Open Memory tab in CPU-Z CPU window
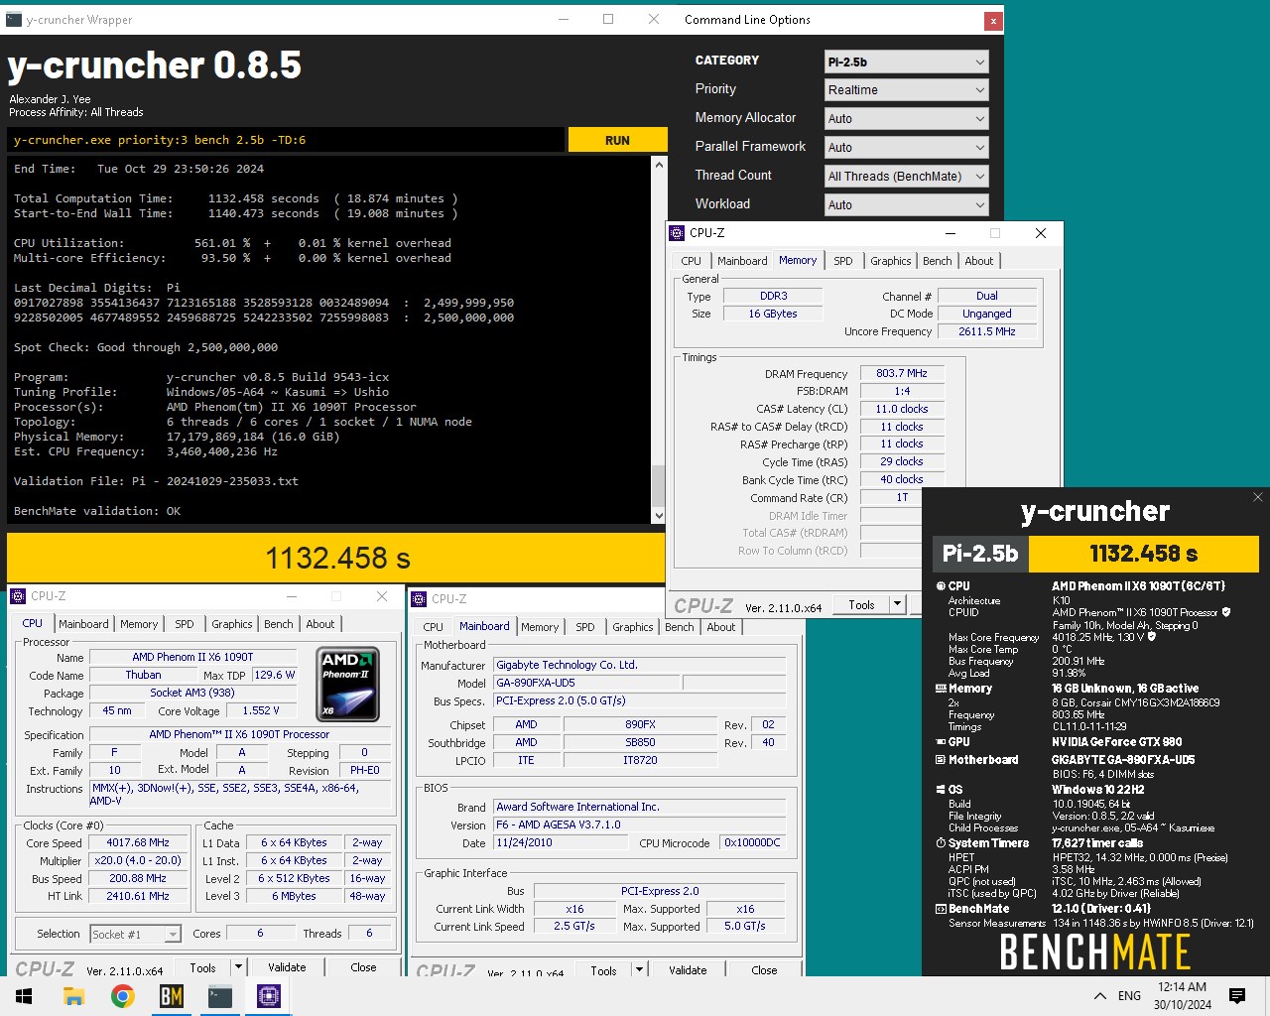 tap(139, 624)
